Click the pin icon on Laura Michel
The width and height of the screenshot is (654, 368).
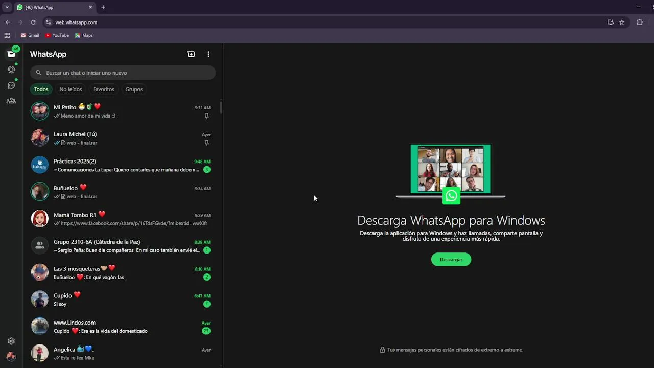pos(207,143)
